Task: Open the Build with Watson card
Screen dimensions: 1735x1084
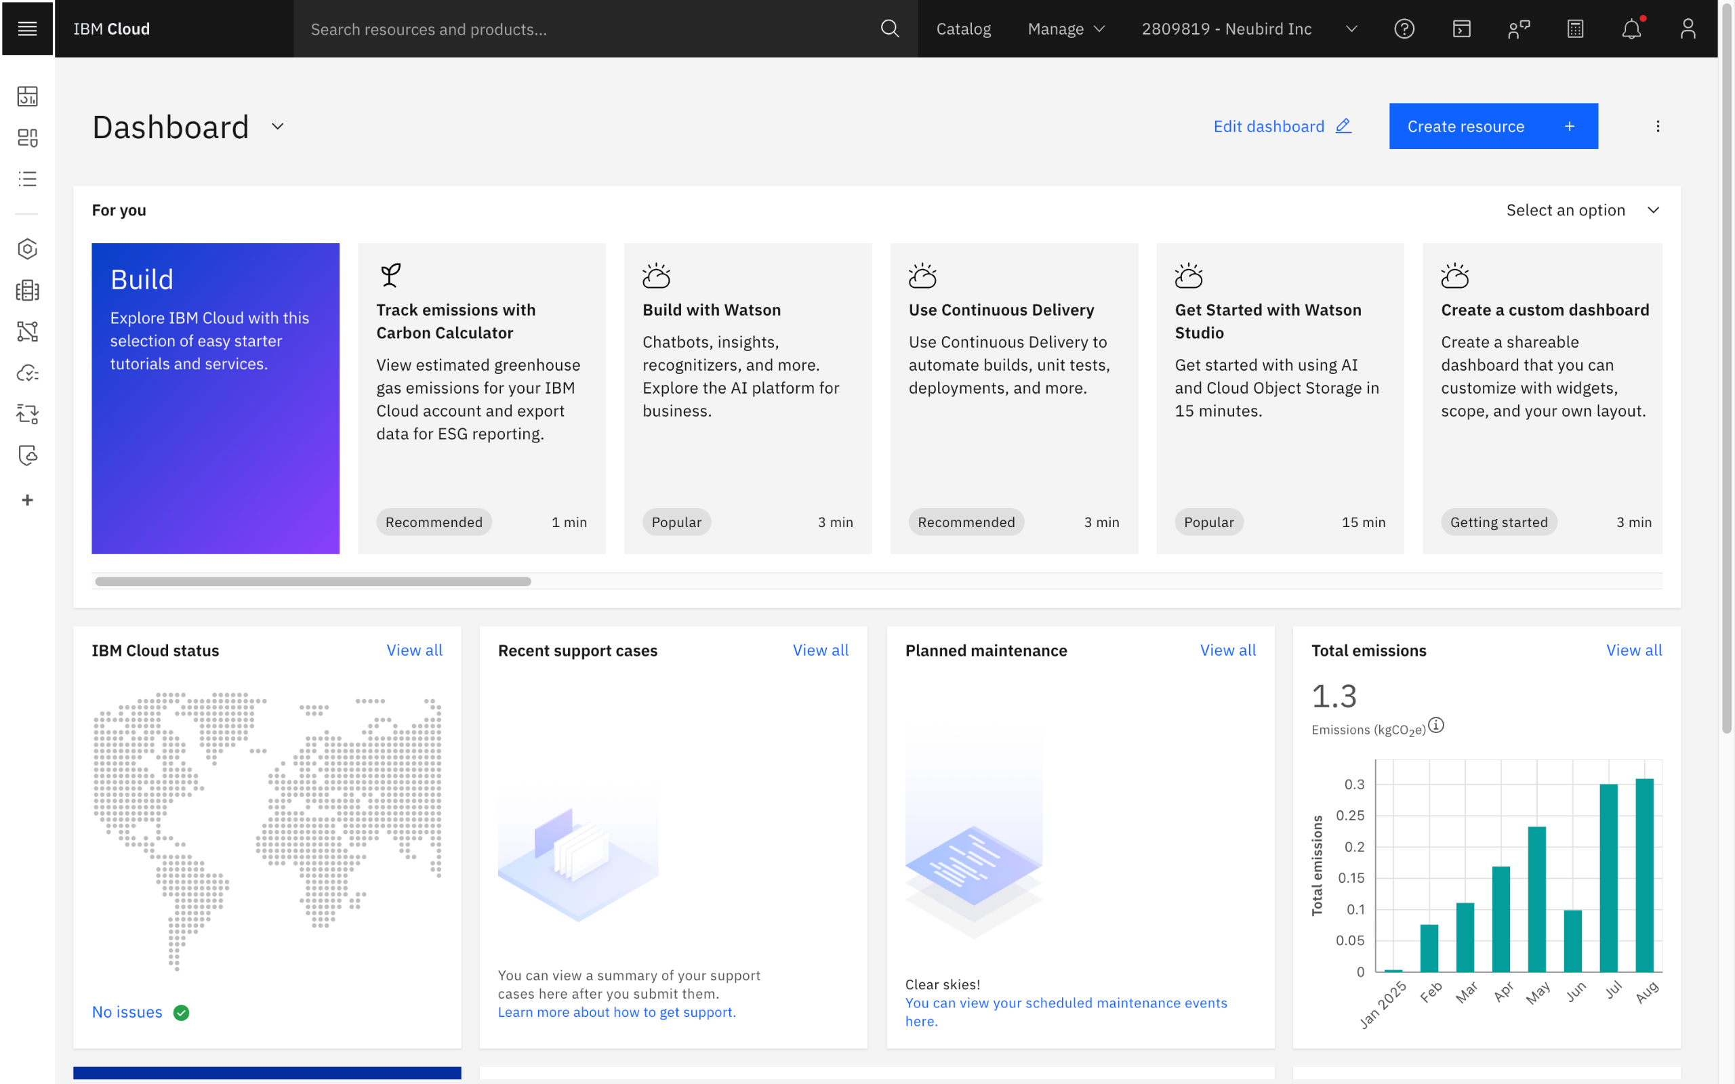Action: click(747, 398)
